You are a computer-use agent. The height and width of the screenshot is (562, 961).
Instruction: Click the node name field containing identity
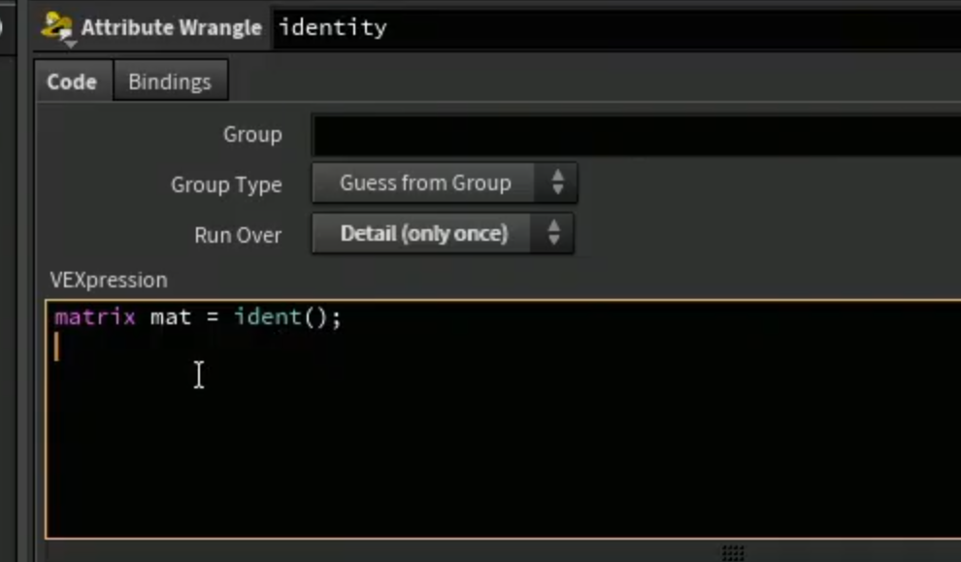(616, 27)
